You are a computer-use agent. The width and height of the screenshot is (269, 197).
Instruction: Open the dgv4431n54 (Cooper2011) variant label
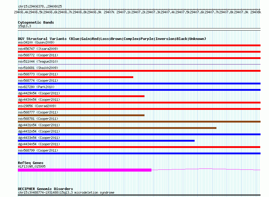click(x=39, y=125)
